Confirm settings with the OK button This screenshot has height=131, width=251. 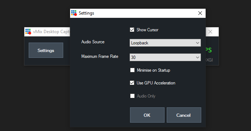point(147,115)
